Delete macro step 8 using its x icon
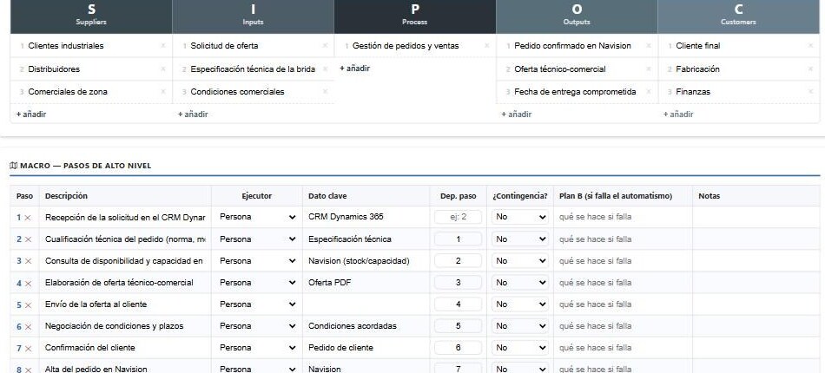The width and height of the screenshot is (825, 373). 29,370
